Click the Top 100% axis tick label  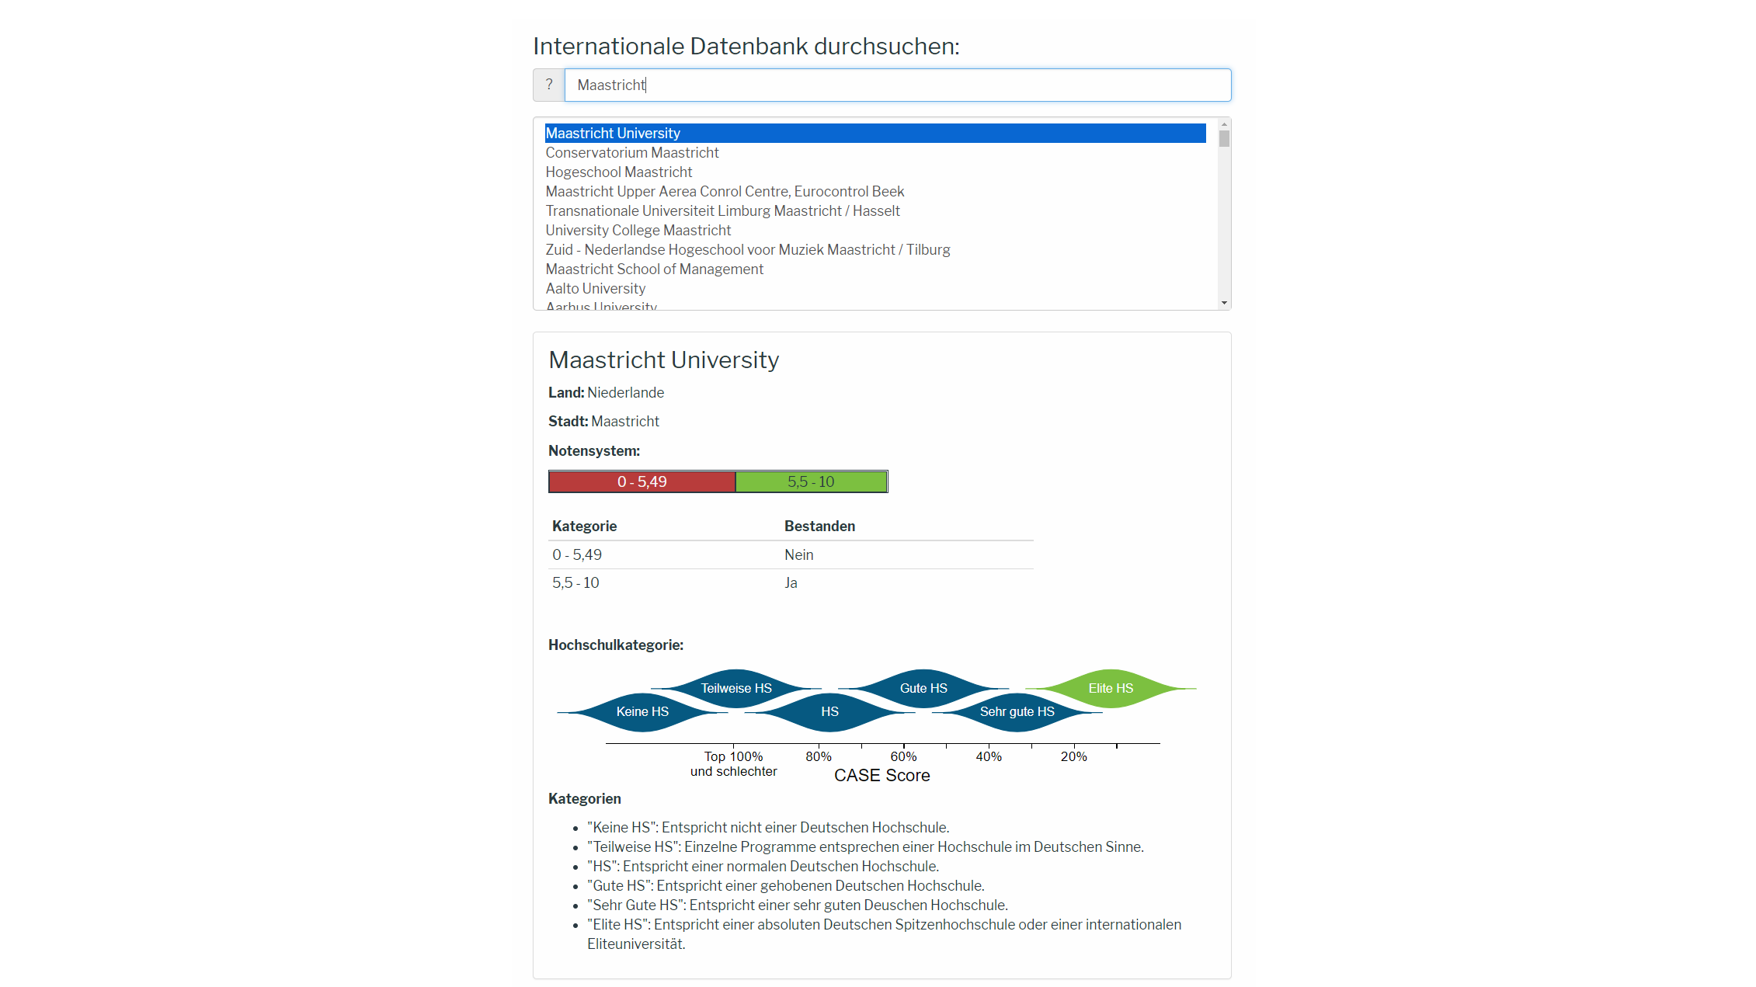tap(733, 763)
